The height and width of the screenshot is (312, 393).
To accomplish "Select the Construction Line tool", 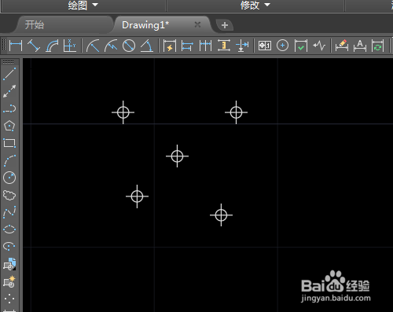I will pyautogui.click(x=9, y=91).
